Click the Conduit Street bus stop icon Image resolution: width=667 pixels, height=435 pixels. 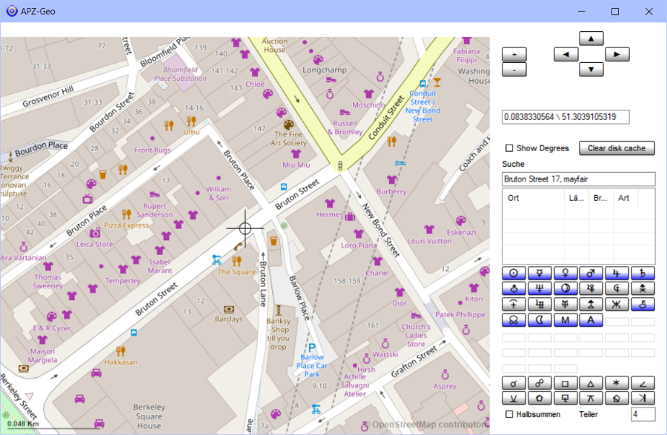[x=423, y=84]
